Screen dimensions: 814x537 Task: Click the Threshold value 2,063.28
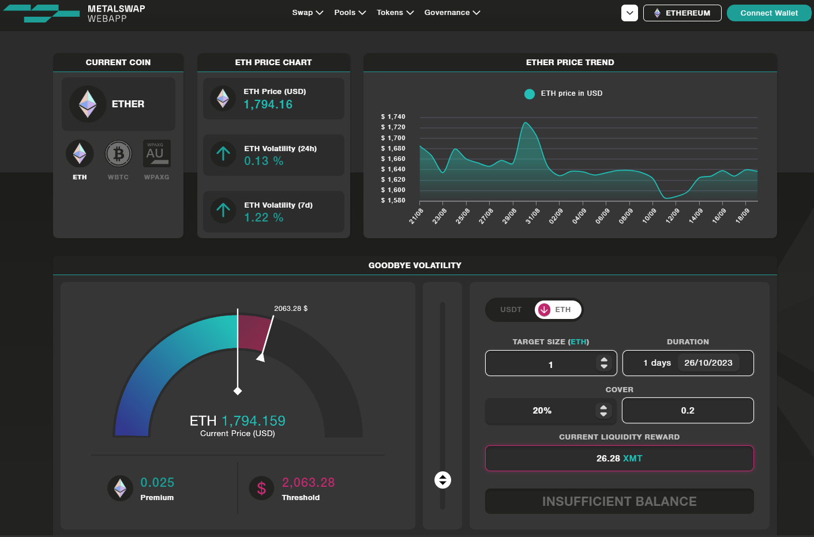308,482
